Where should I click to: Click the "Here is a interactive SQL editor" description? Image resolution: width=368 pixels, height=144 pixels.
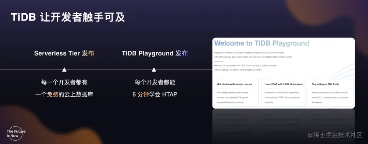point(330,97)
